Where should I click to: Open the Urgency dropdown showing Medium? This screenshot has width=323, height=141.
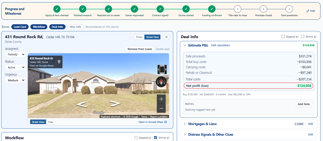click(x=15, y=80)
